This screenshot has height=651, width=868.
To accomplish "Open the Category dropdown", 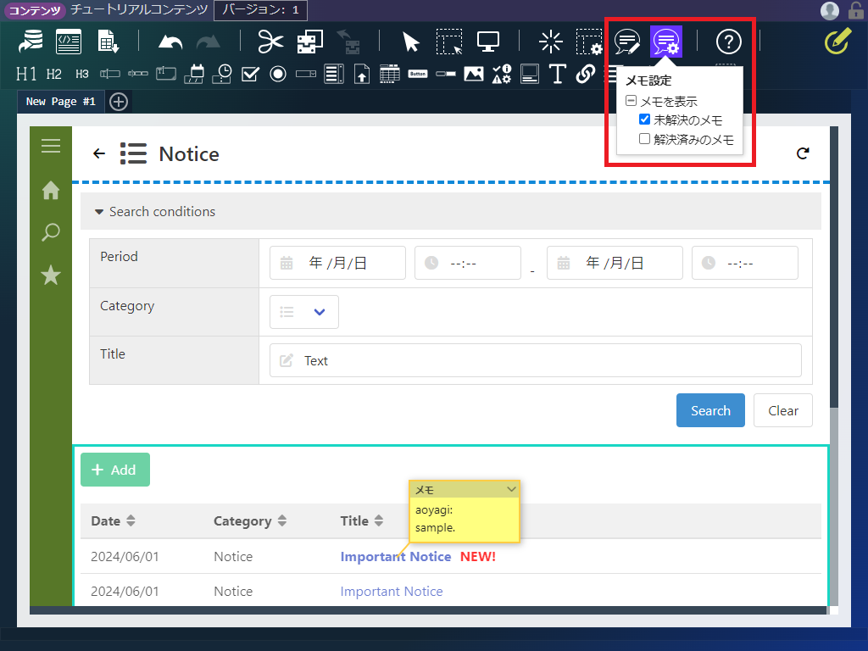I will pos(304,312).
